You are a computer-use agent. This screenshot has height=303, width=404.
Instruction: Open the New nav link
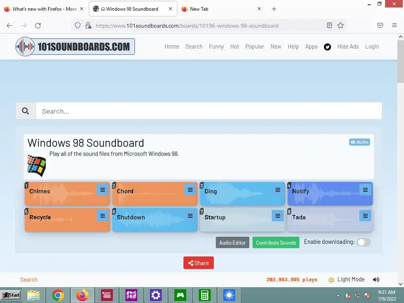pos(276,47)
